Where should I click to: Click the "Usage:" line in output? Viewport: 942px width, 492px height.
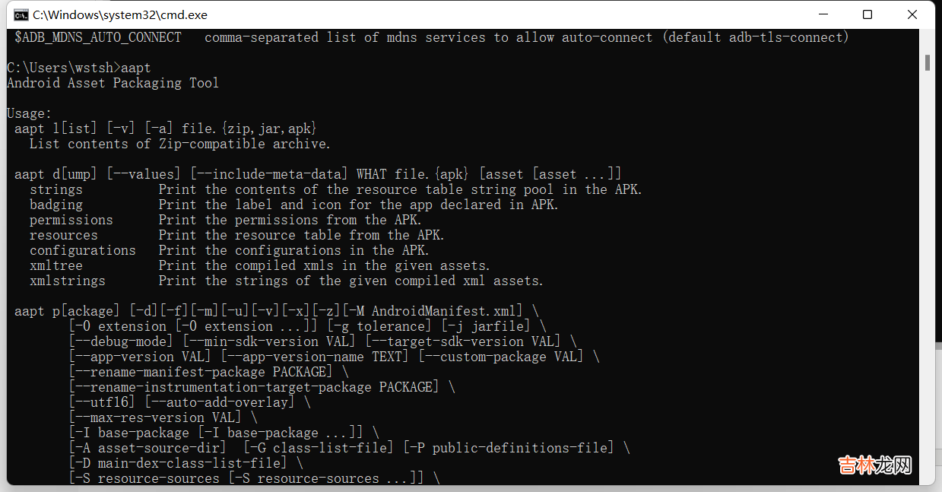[x=30, y=113]
